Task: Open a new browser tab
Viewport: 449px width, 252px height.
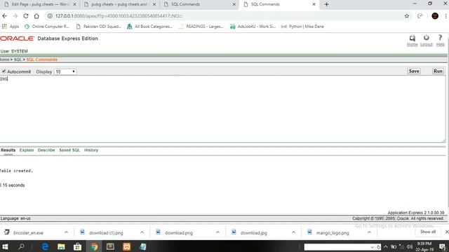Action: click(x=326, y=4)
